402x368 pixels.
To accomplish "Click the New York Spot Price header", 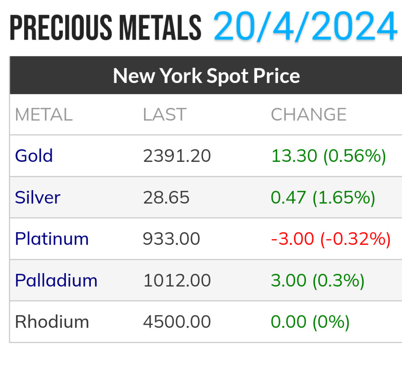I will coord(206,76).
